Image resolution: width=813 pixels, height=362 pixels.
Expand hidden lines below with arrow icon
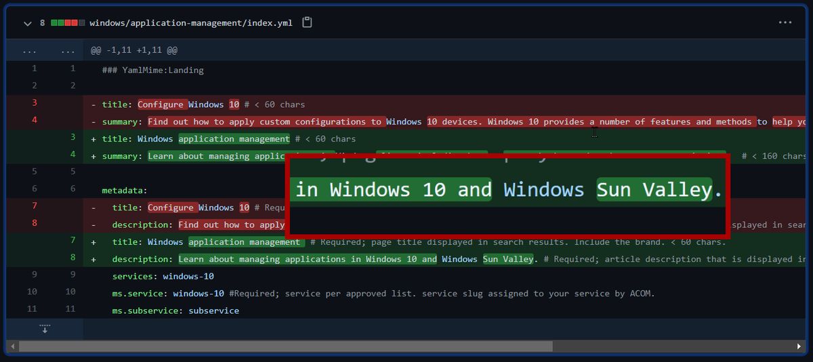tap(45, 329)
